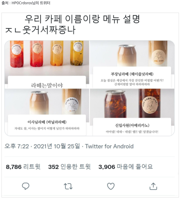This screenshot has height=199, width=181.
Task: Open the share upload icon
Action: [153, 186]
